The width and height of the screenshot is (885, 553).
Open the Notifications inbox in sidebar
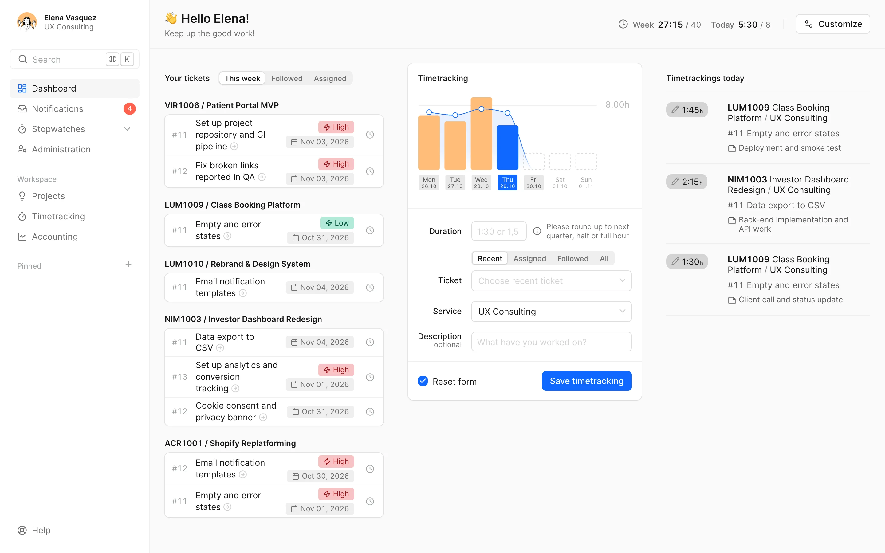pos(75,109)
